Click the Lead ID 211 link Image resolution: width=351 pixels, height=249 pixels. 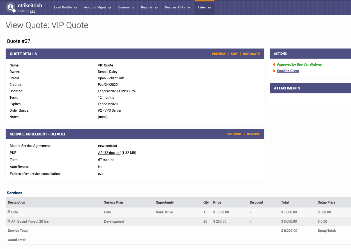point(32,11)
